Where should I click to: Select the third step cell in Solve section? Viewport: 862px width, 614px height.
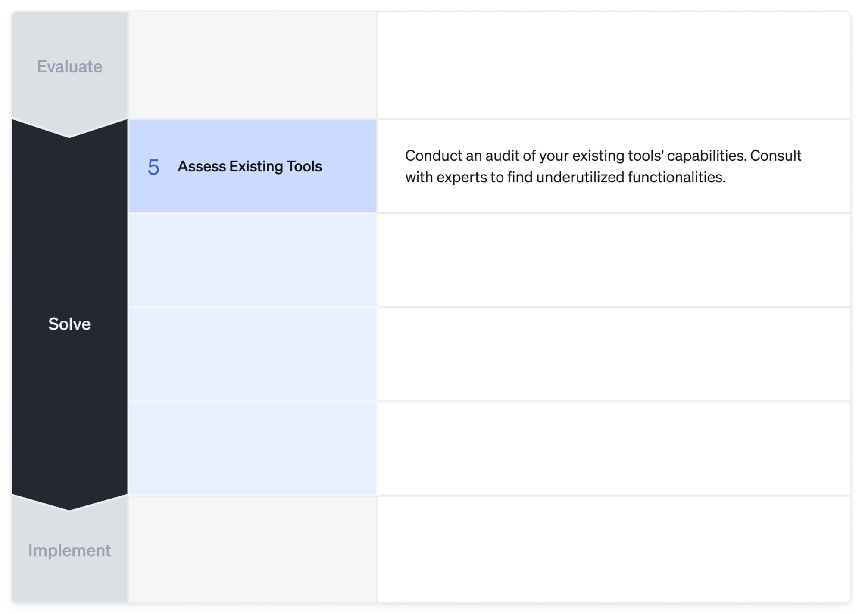pos(253,354)
